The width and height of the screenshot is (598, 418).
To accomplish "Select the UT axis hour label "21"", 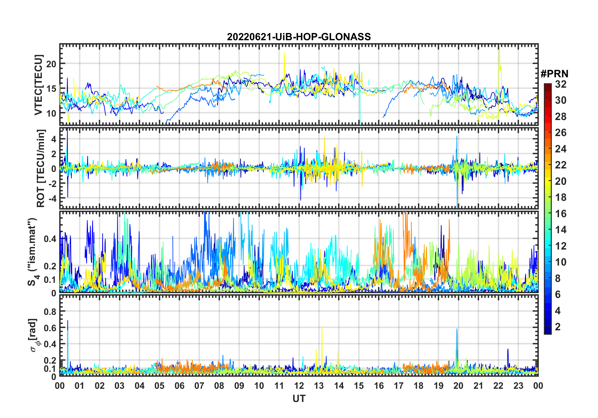I will [x=479, y=386].
